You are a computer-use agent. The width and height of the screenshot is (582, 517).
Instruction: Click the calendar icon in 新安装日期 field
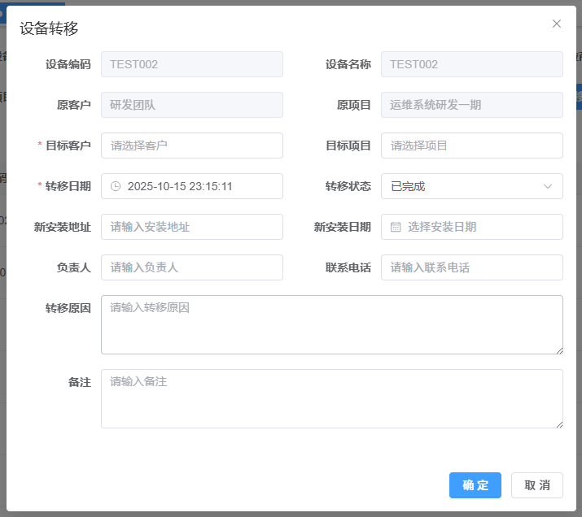(396, 227)
